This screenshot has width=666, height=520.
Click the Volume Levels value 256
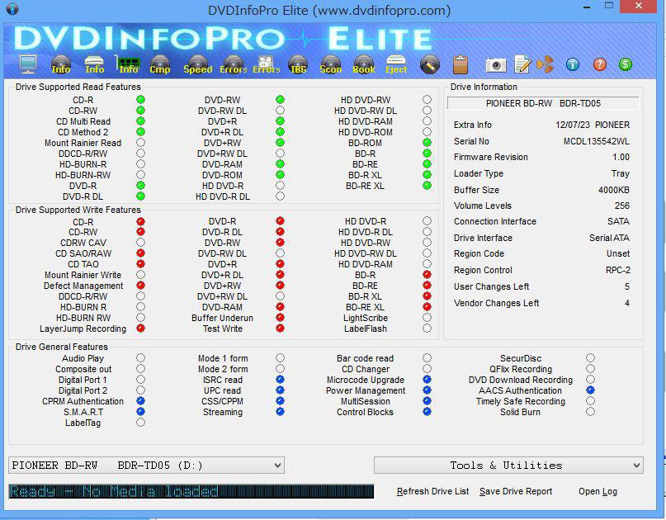pos(621,206)
